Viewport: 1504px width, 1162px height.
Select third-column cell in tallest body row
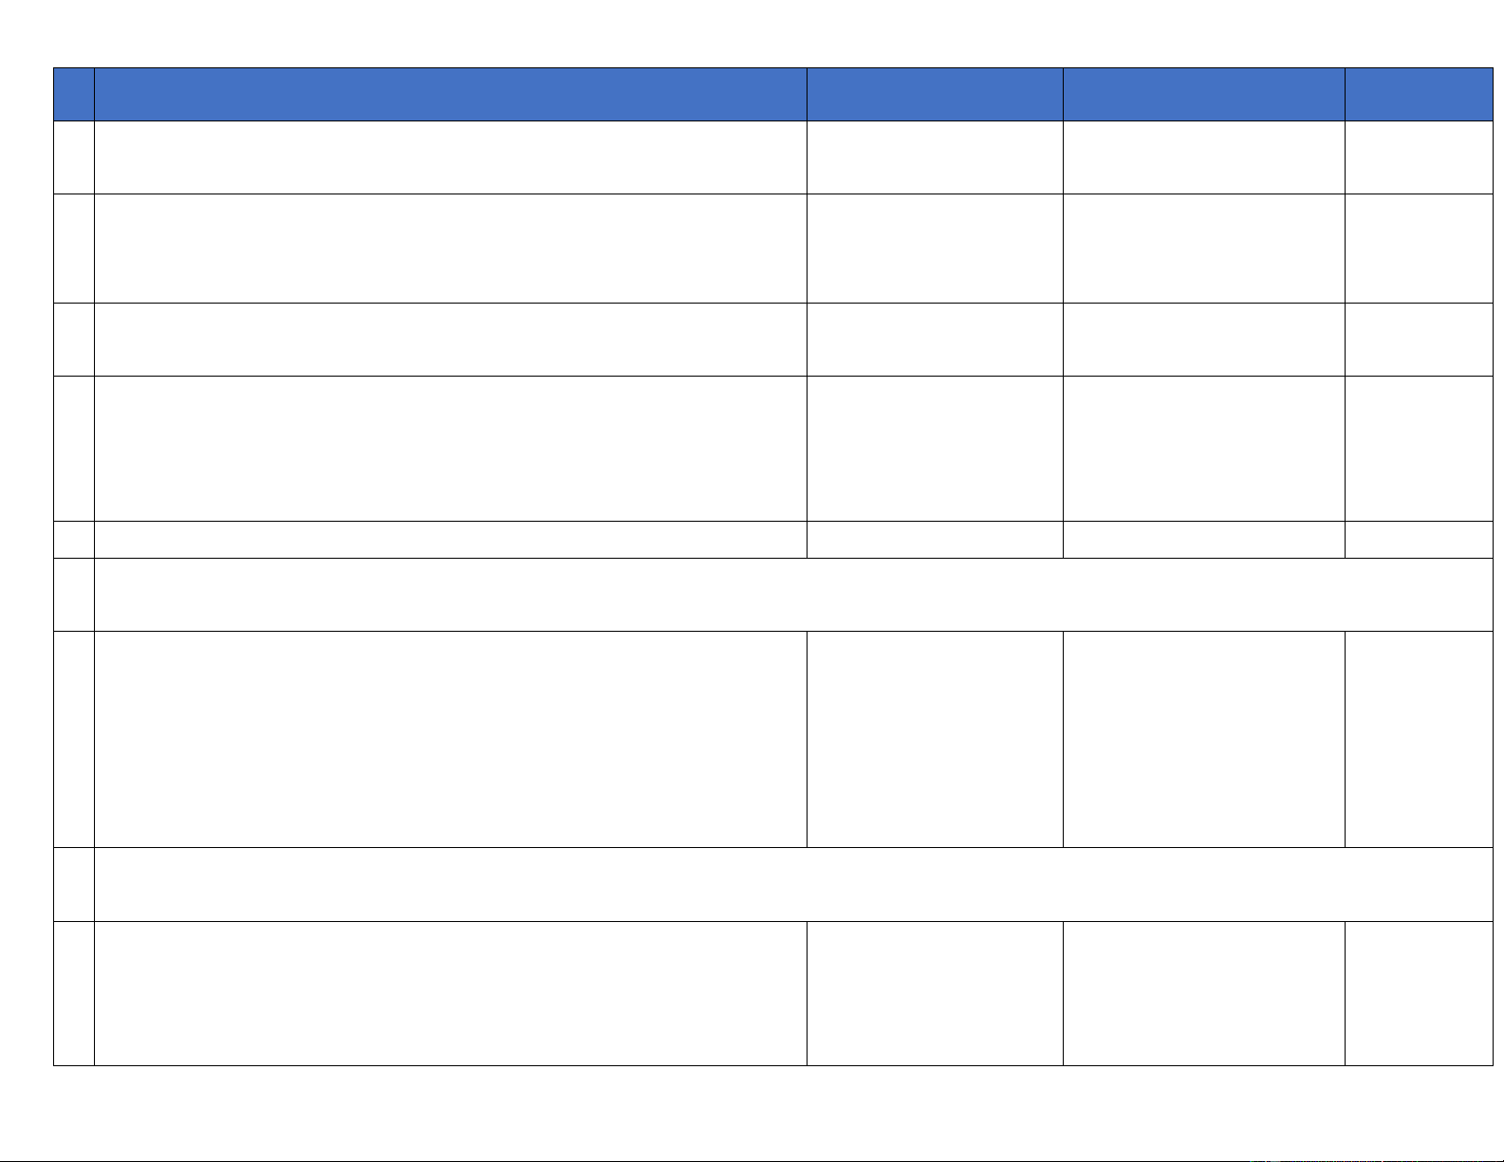(x=935, y=739)
